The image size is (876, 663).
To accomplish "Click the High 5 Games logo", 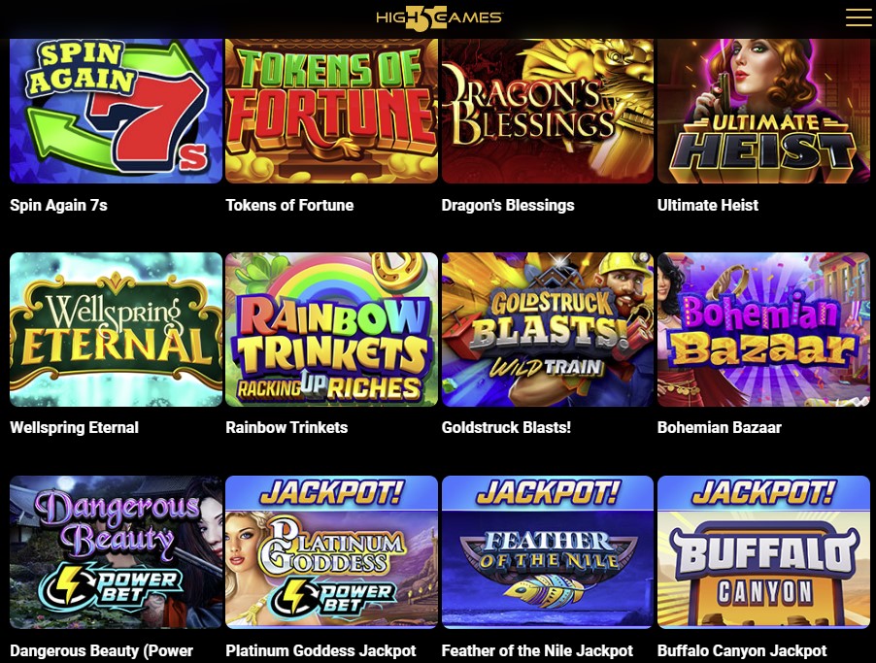I will point(439,17).
